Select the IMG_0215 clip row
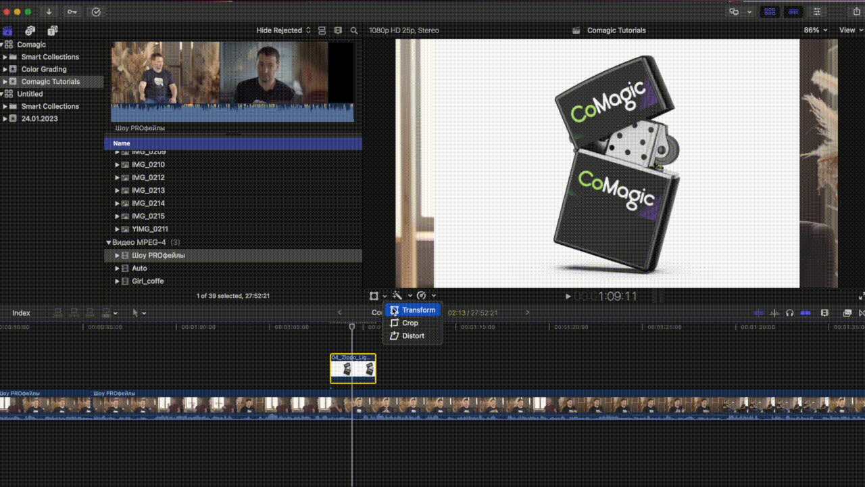The height and width of the screenshot is (487, 865). [x=233, y=216]
